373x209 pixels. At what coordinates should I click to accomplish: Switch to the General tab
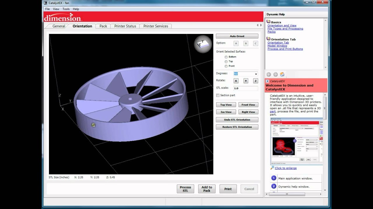tap(59, 26)
